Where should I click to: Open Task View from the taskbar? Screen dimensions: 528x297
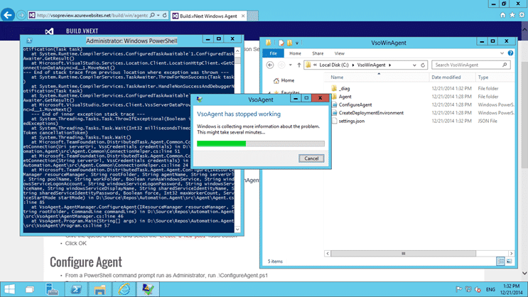click(x=30, y=289)
